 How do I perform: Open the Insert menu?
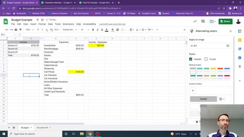coord(33,24)
